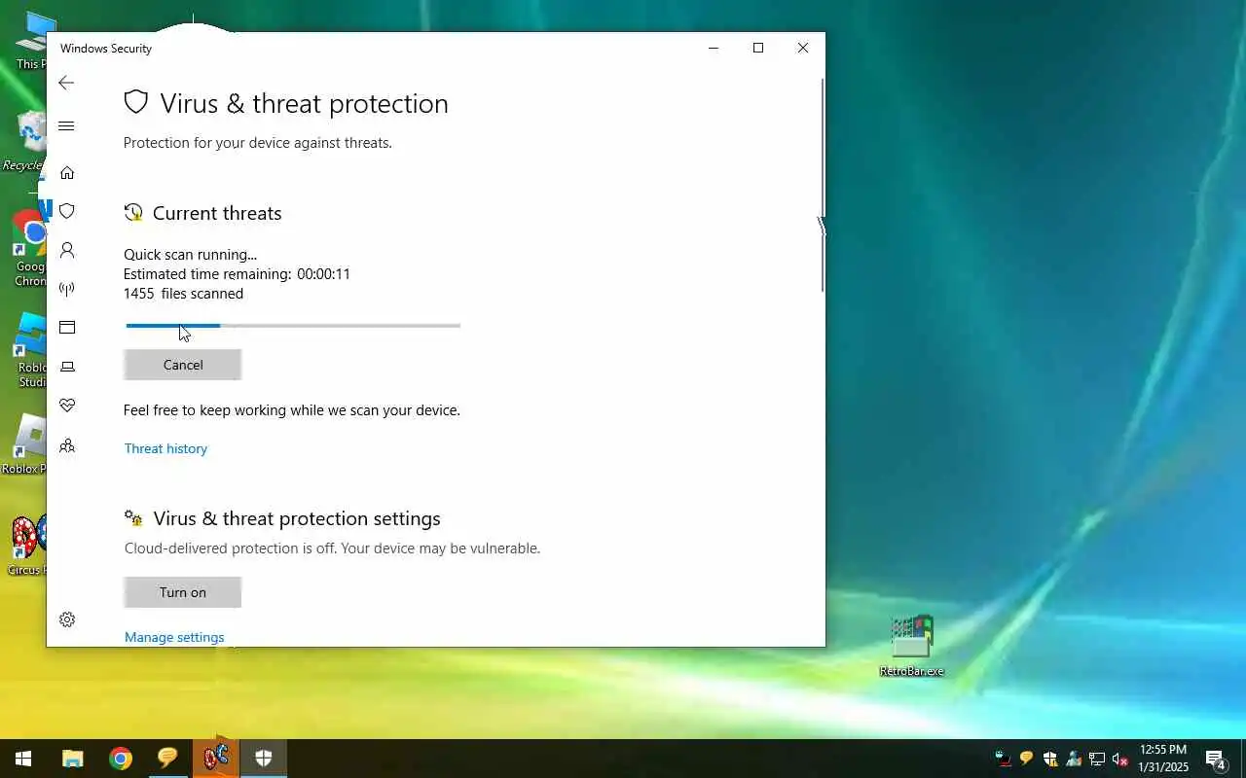This screenshot has width=1246, height=778.
Task: Click the quick scan progress bar
Action: [x=293, y=326]
